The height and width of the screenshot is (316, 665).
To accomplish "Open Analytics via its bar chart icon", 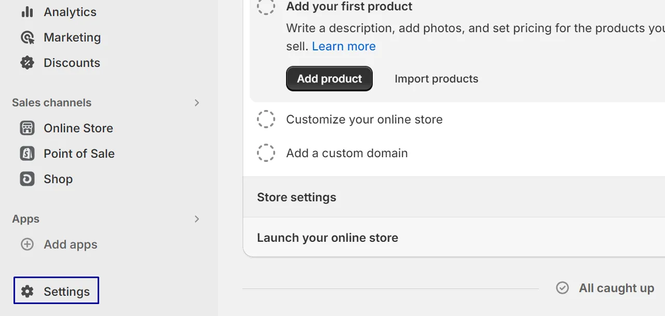I will [x=27, y=12].
